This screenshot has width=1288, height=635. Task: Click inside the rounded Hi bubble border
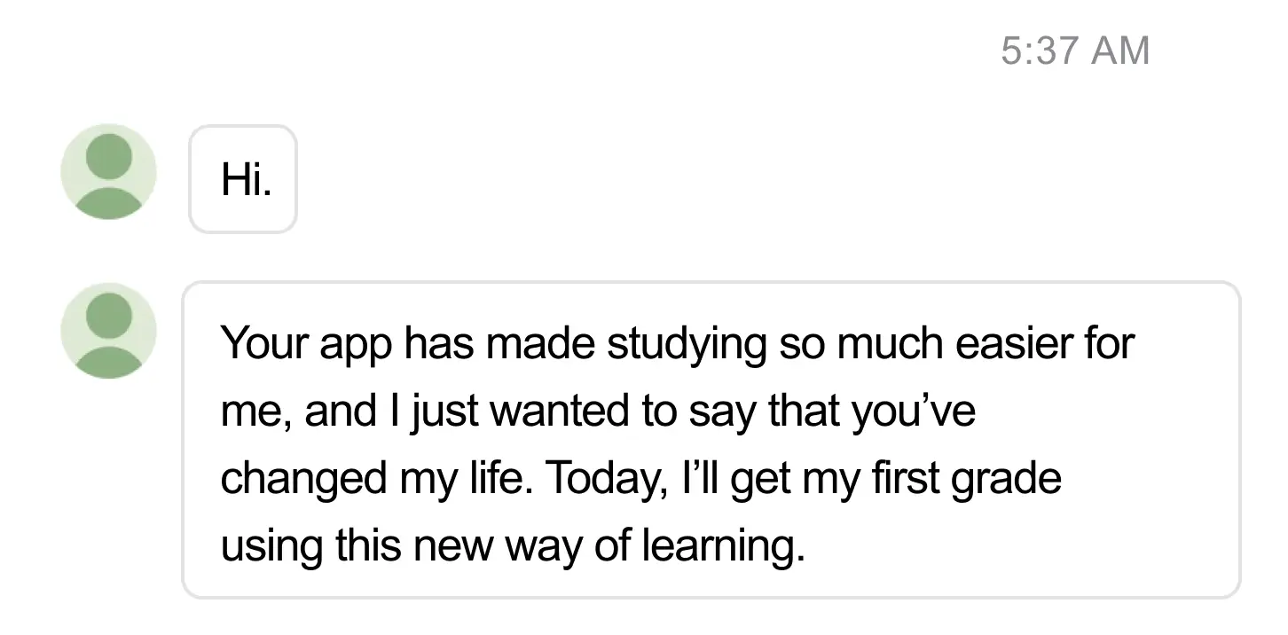click(x=242, y=179)
